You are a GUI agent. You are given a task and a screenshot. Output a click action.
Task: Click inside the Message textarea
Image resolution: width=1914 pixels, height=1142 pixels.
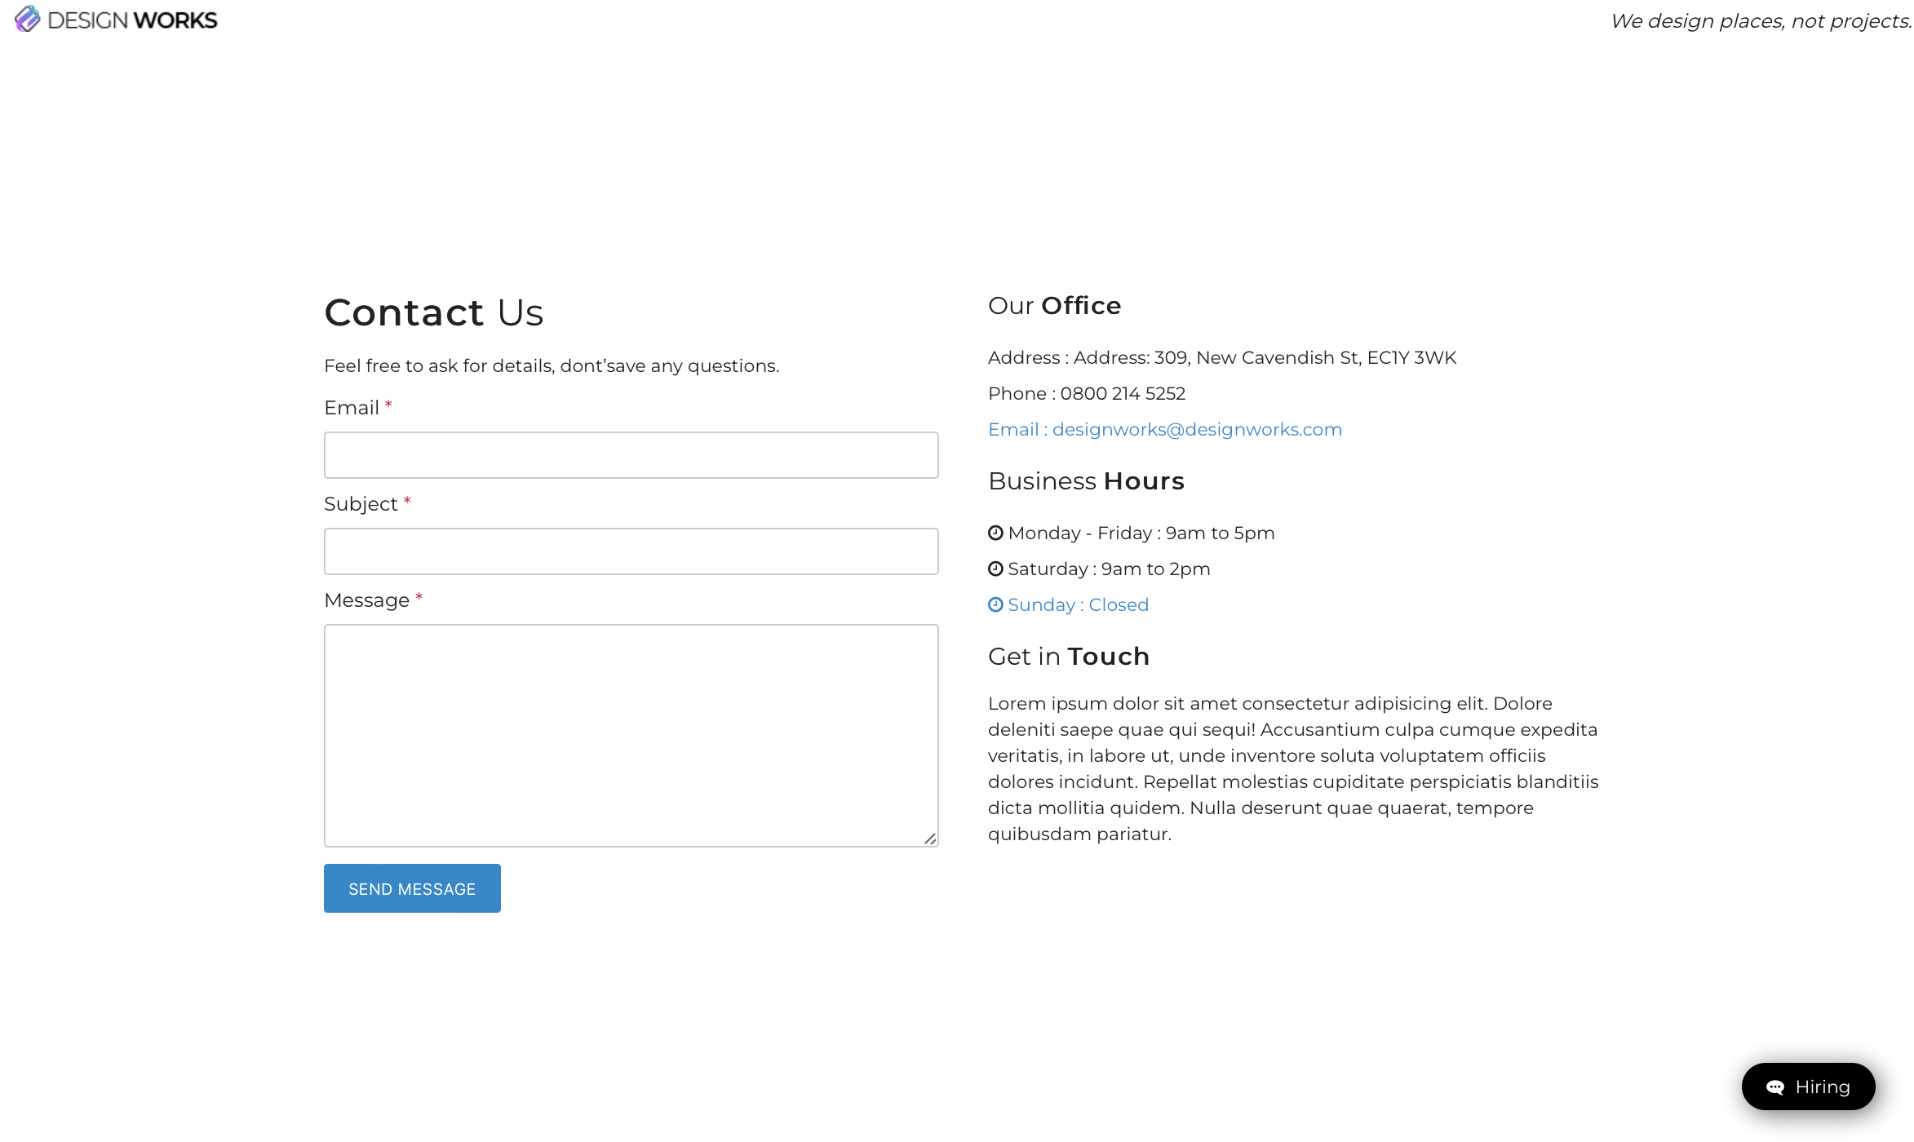click(631, 735)
